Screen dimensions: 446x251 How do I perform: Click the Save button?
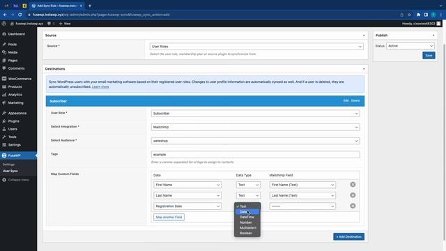[429, 56]
